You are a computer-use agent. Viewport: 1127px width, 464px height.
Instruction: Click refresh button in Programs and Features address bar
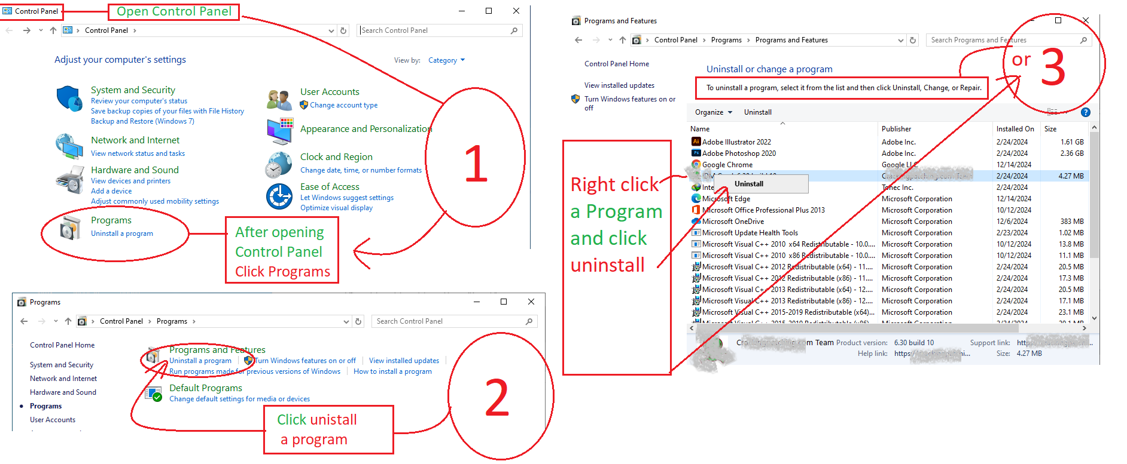click(913, 40)
